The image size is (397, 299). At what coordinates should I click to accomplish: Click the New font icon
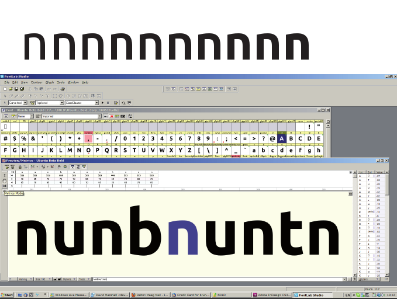(5, 89)
